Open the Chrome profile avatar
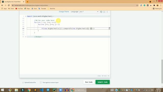Image resolution: width=163 pixels, height=92 pixels. 157,5
